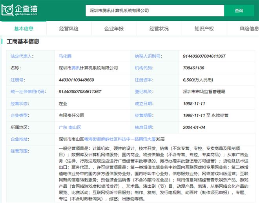Image resolution: width=259 pixels, height=203 pixels.
Task: Select credit code value next to 统一社会信用代码
Action: point(80,92)
